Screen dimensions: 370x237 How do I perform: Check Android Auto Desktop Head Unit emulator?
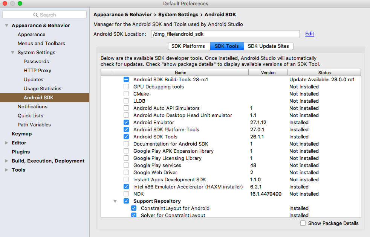pos(126,115)
